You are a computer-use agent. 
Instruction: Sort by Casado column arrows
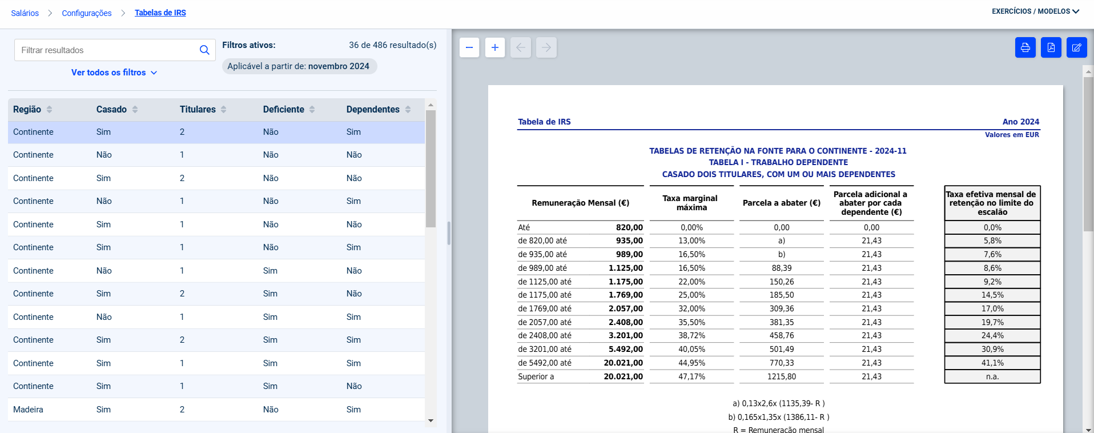pos(135,109)
